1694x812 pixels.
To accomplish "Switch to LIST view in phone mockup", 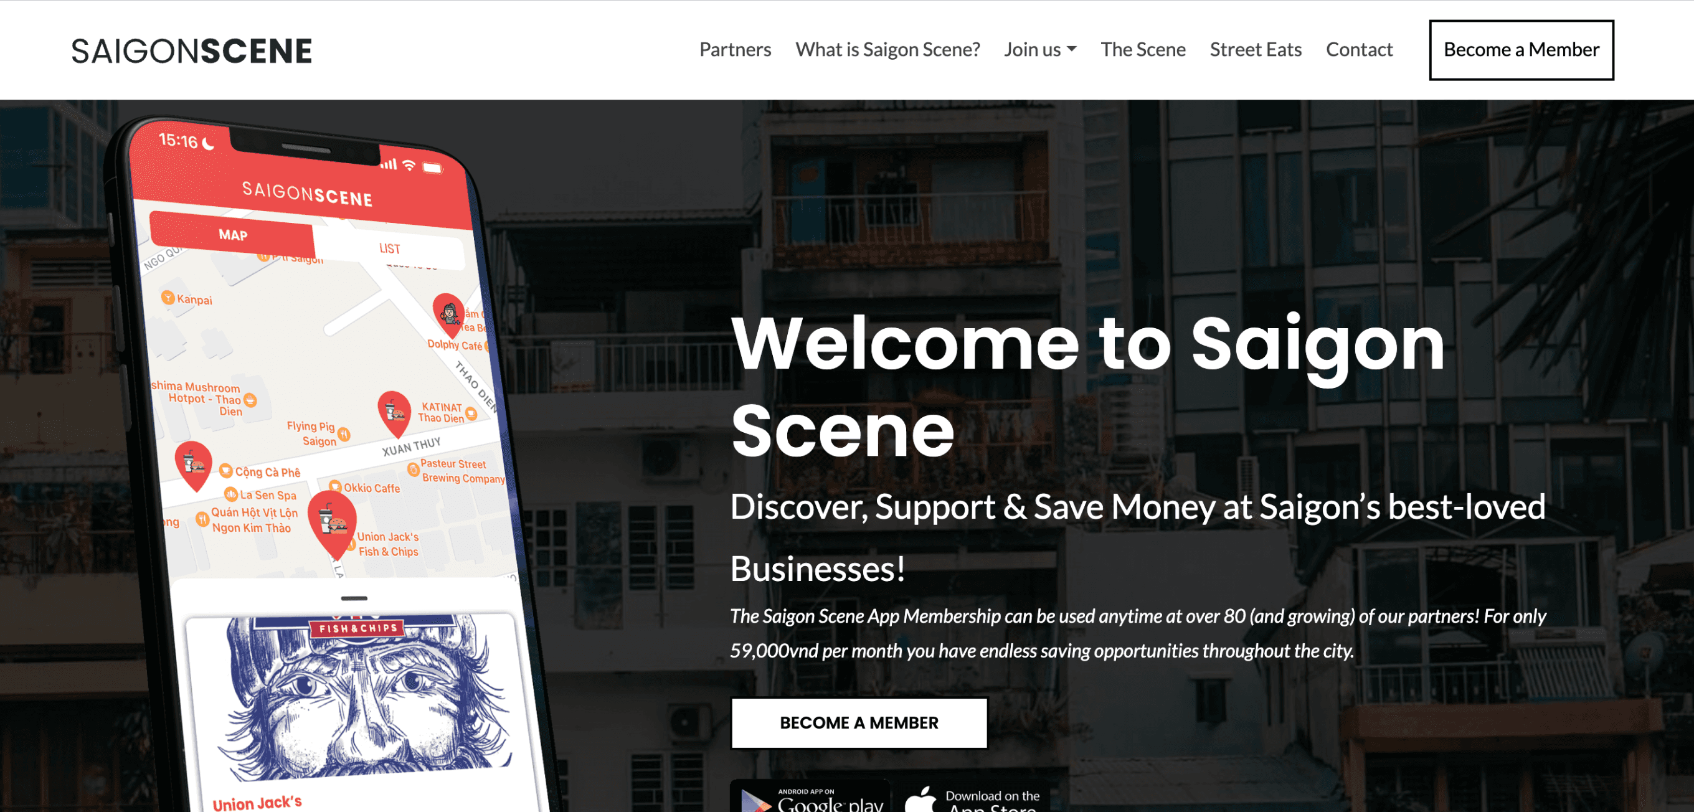I will pyautogui.click(x=389, y=248).
